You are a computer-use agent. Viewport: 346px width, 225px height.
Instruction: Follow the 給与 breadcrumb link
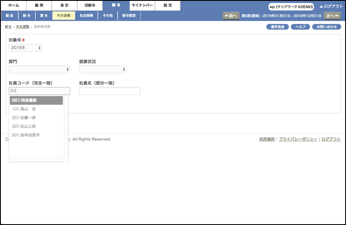(x=8, y=27)
